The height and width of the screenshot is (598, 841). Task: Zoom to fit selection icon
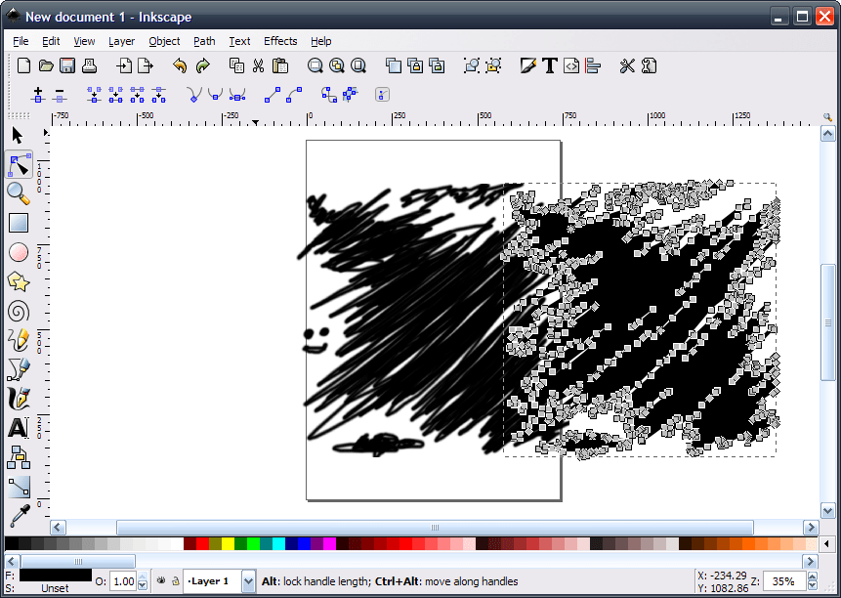pyautogui.click(x=315, y=66)
